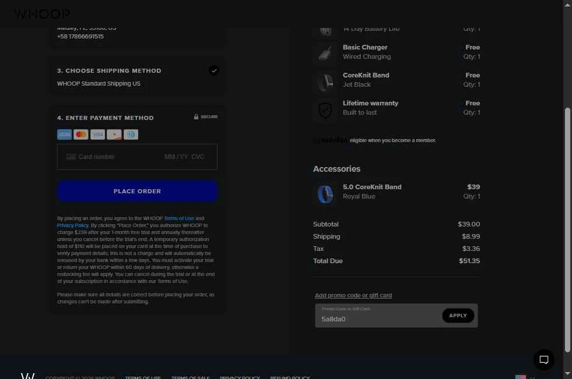Click the Visa card icon
Image resolution: width=572 pixels, height=379 pixels.
(97, 134)
